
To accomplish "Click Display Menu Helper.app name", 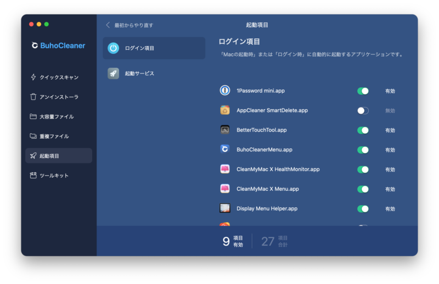I will (x=267, y=208).
